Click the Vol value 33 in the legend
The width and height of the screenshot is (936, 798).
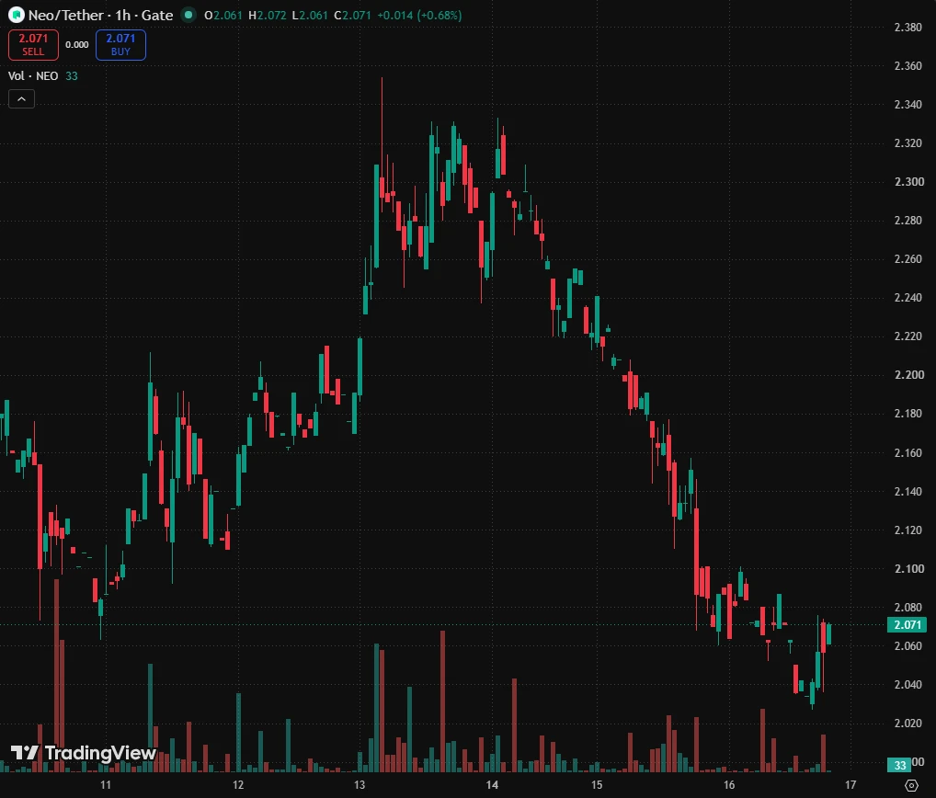pos(72,75)
